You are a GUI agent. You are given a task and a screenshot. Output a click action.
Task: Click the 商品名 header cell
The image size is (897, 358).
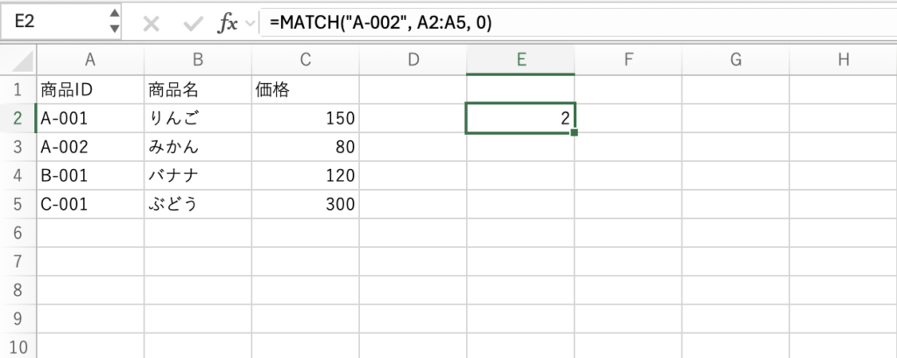click(197, 88)
